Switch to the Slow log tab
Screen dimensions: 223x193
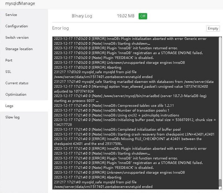[12, 117]
